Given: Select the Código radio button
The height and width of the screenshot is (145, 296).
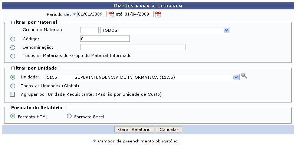Looking at the screenshot, I should 13,39.
